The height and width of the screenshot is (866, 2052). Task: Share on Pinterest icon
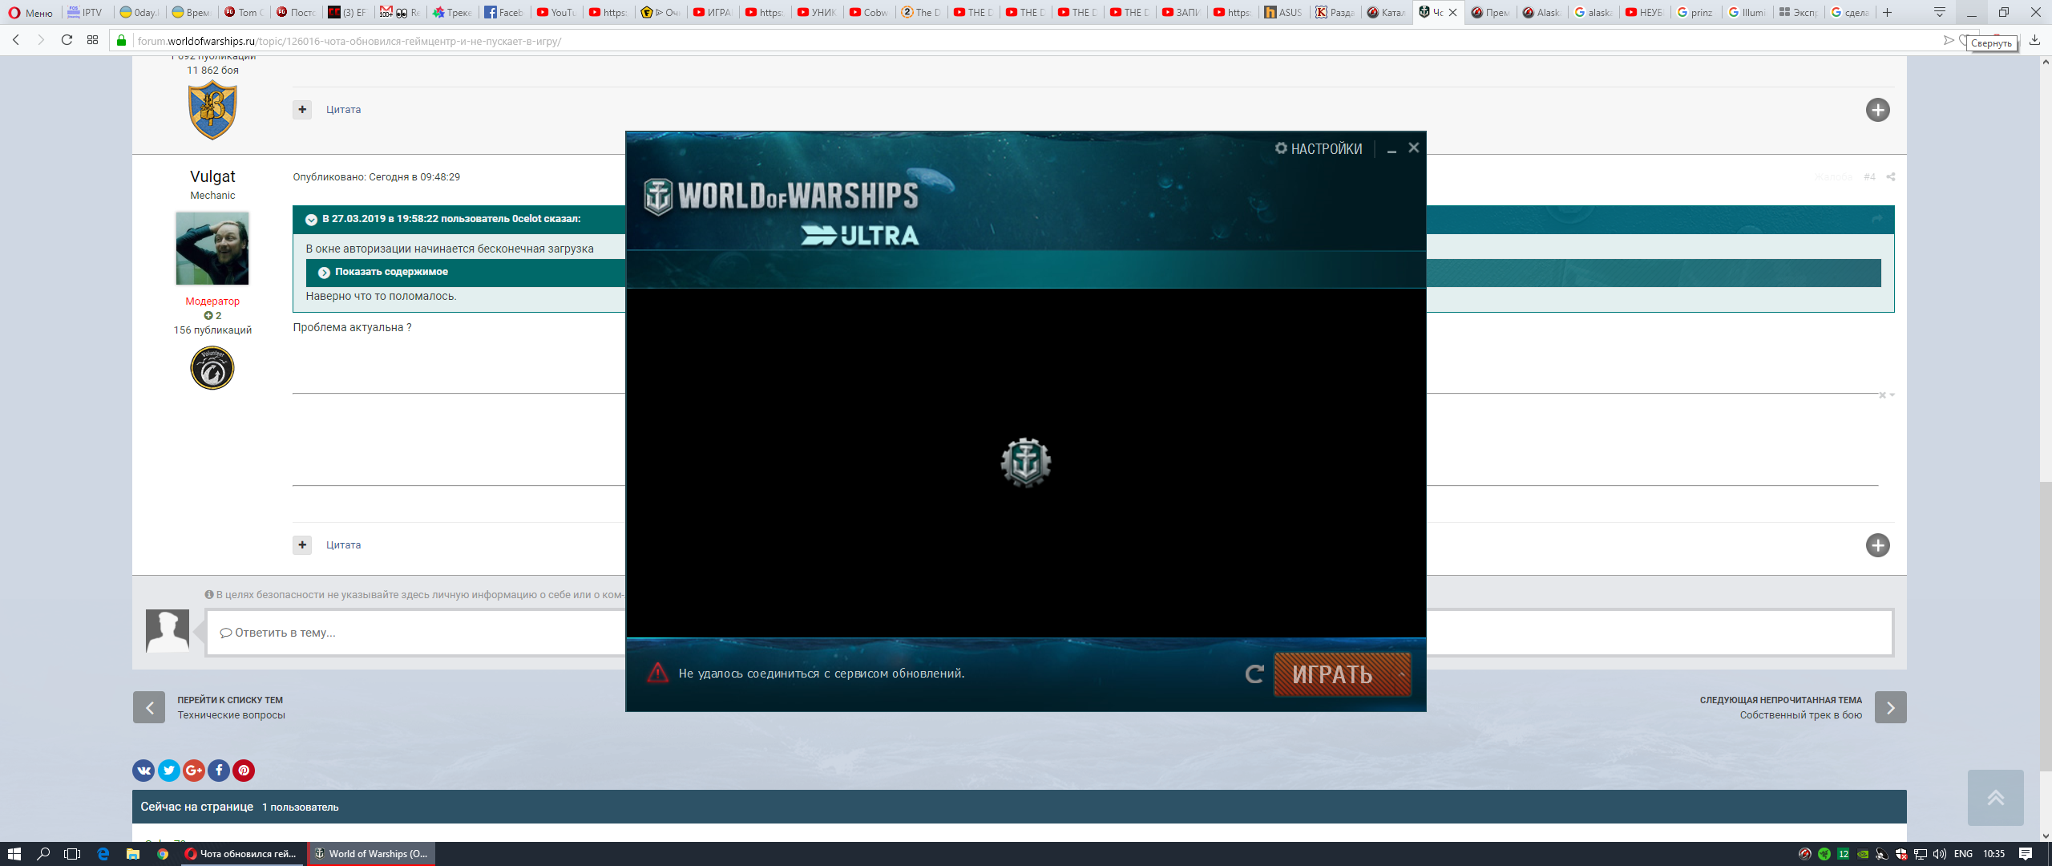click(x=243, y=771)
